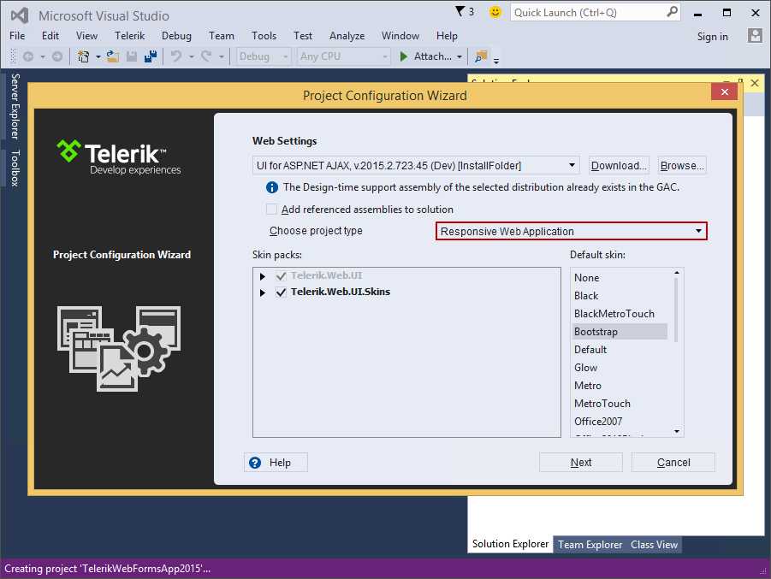Click the Download button for distributions
This screenshot has height=579, width=771.
click(x=618, y=164)
